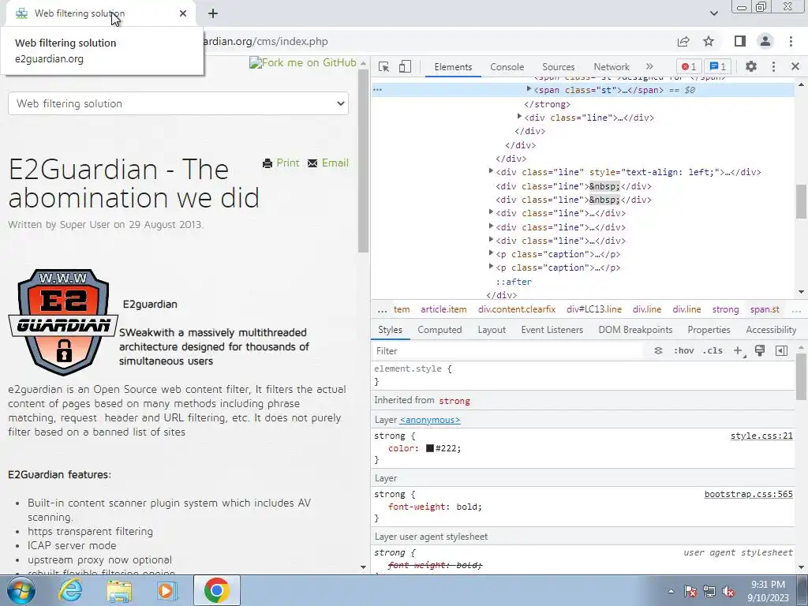Viewport: 808px width, 606px height.
Task: Open the Fork me on GitHub link
Action: pos(303,62)
